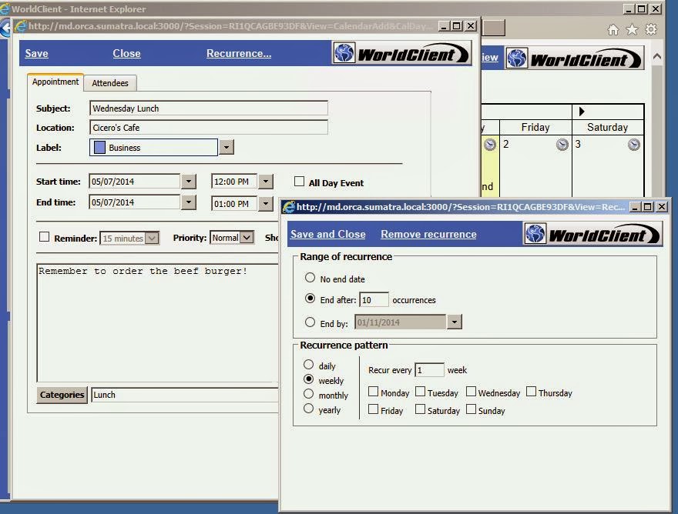This screenshot has width=678, height=514.
Task: Click the Save link
Action: tap(36, 53)
